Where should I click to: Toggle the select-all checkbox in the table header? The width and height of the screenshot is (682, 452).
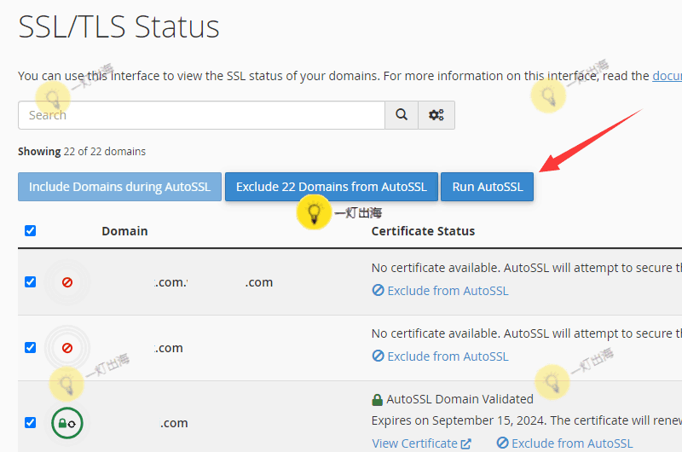pyautogui.click(x=30, y=230)
